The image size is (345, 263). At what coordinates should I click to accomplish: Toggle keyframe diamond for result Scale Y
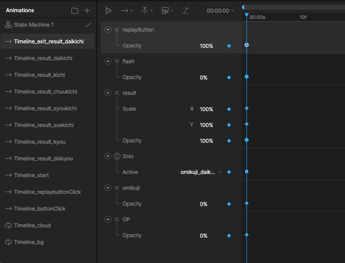click(229, 125)
